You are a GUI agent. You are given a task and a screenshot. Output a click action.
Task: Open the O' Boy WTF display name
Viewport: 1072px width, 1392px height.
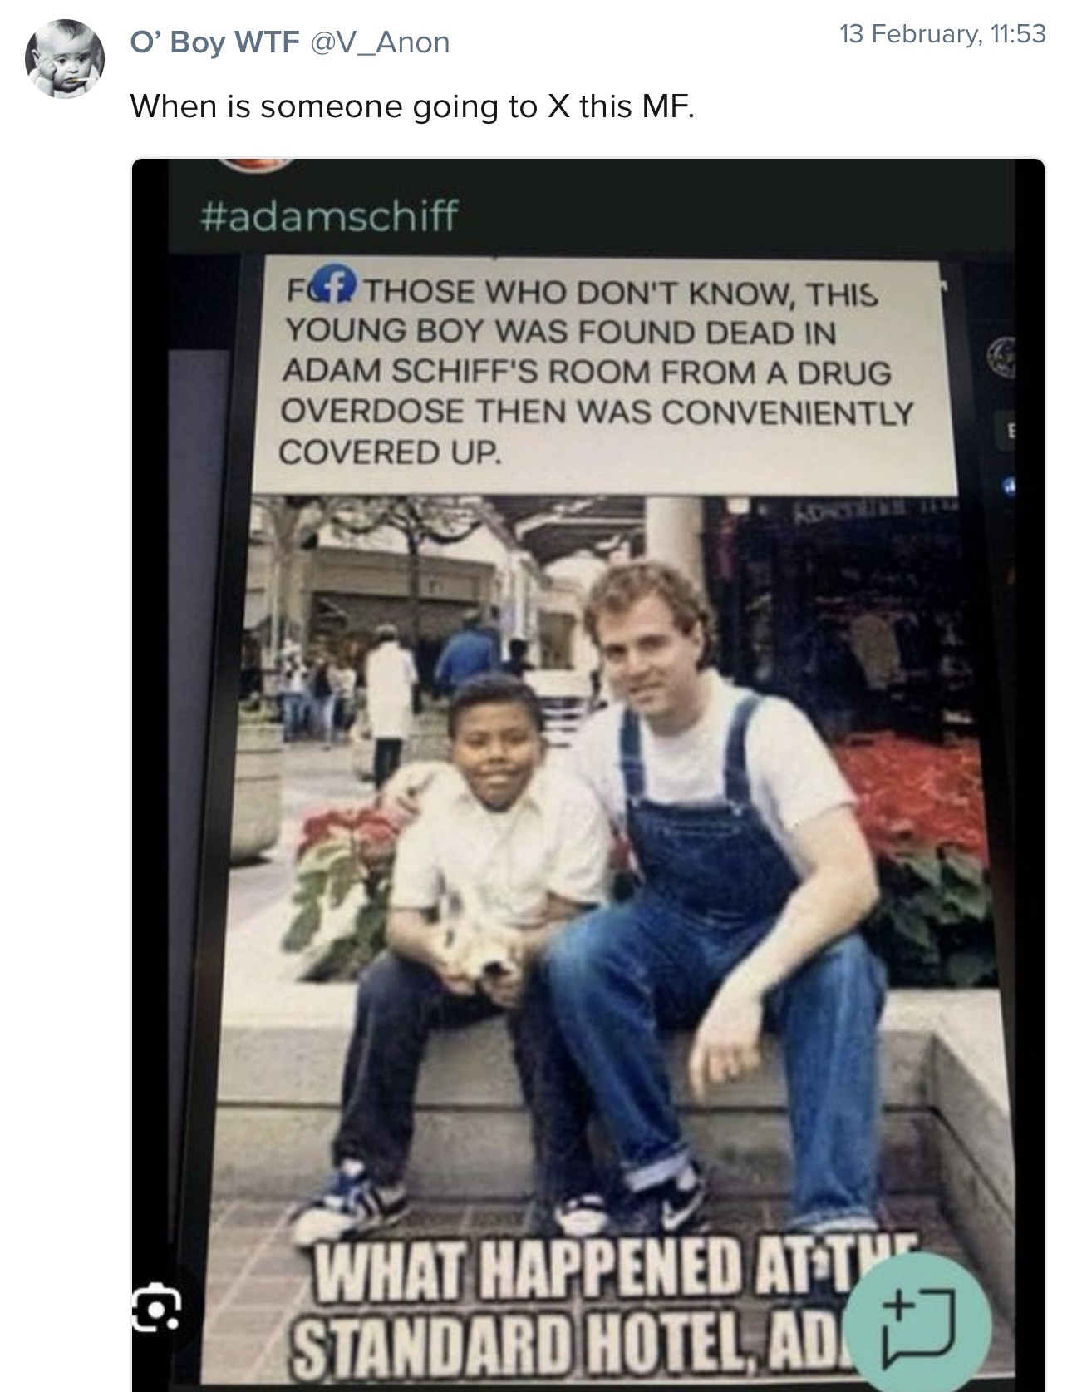(214, 42)
